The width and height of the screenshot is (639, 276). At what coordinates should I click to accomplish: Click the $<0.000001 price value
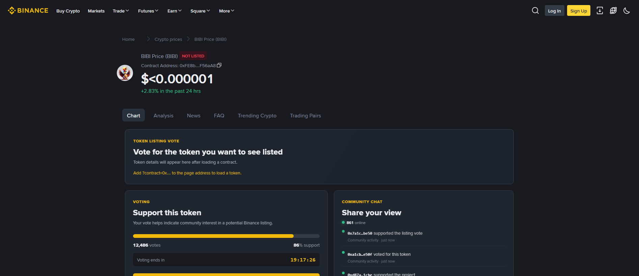click(177, 79)
